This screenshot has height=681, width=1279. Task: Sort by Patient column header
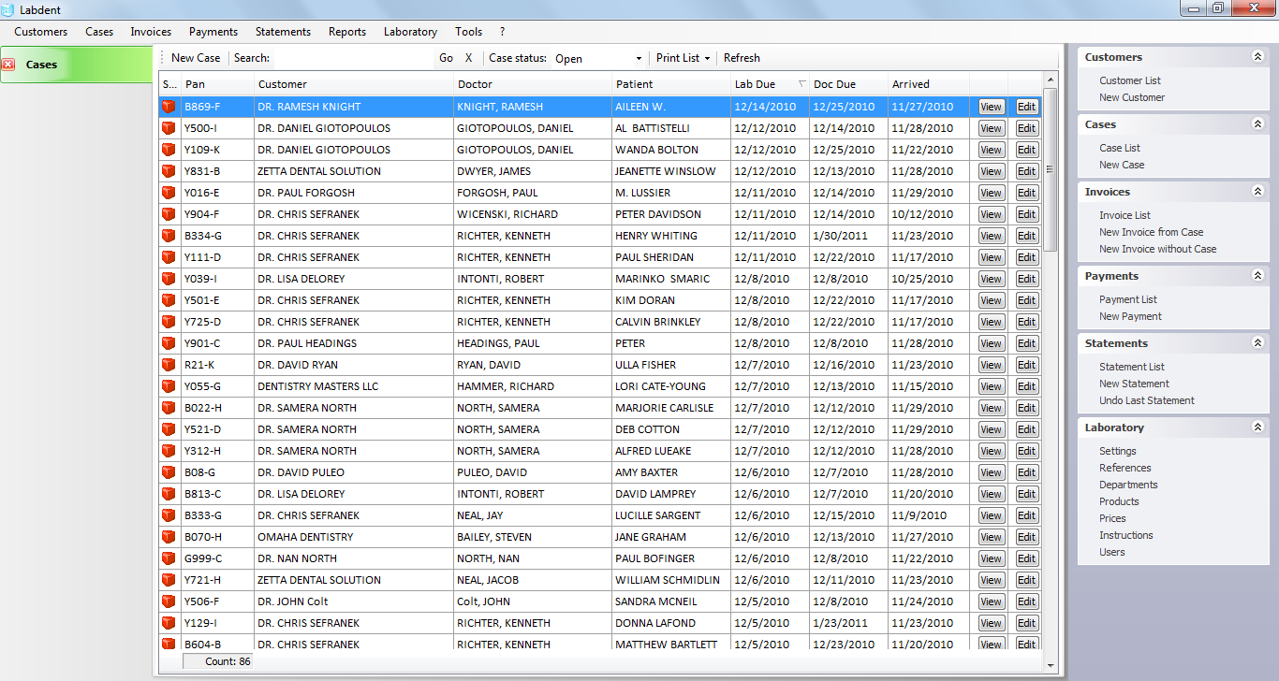coord(671,84)
